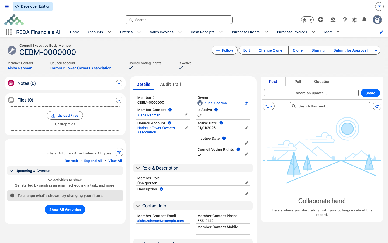
Task: Select the Question tab in the feed
Action: (322, 82)
